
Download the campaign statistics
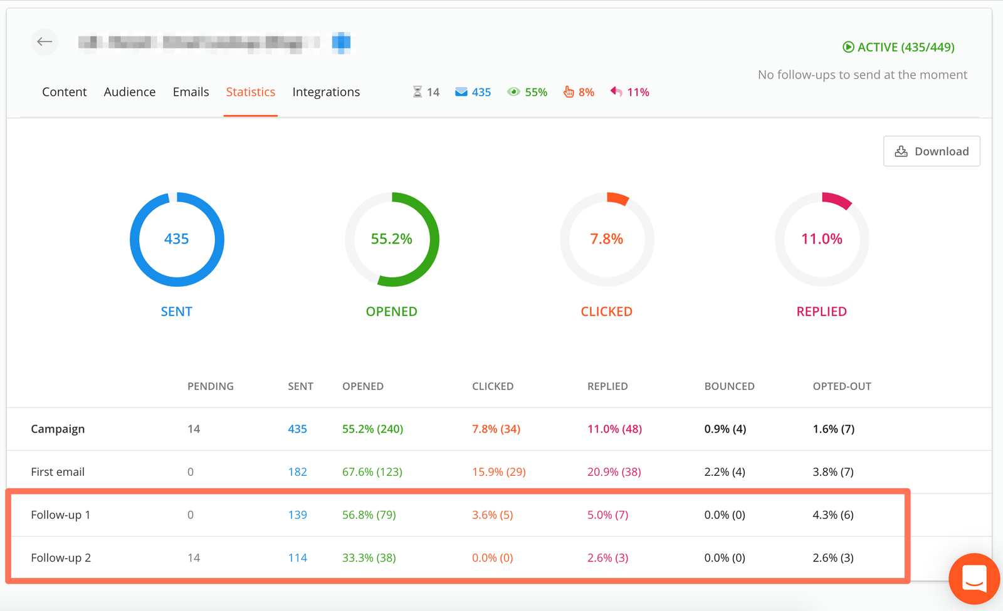click(x=932, y=151)
